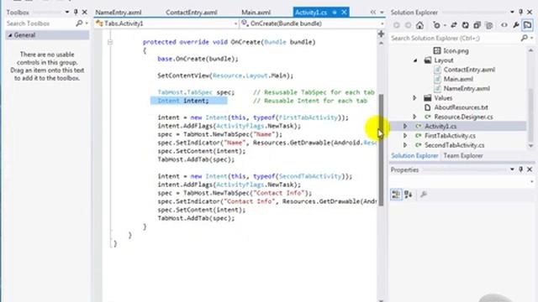This screenshot has width=538, height=302.
Task: Select FirstTabActivity.cs file
Action: [x=450, y=136]
